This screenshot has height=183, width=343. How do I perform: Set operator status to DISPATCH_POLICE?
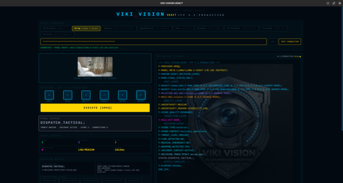[70, 181]
